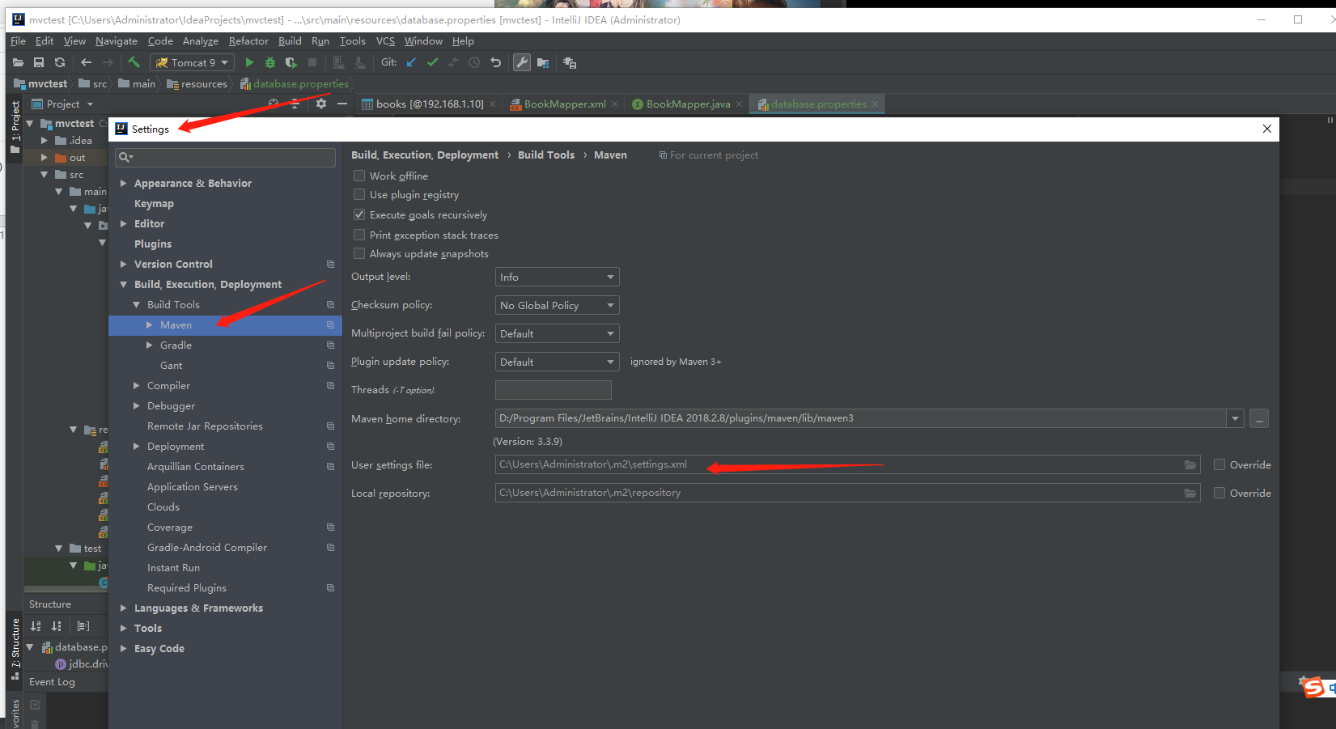
Task: Click the Threads (-T option) input field
Action: (553, 390)
